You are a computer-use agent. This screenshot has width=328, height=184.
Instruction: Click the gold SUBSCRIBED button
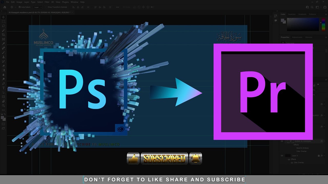click(164, 159)
